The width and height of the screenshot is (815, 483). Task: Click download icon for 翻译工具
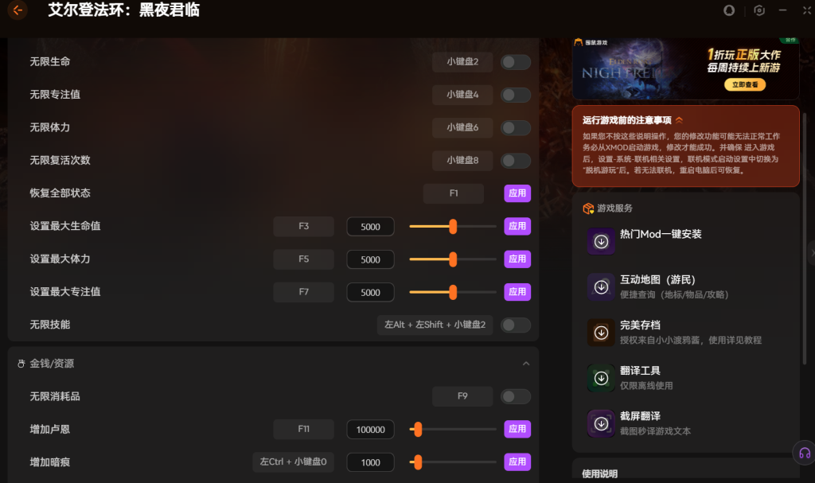coord(602,378)
